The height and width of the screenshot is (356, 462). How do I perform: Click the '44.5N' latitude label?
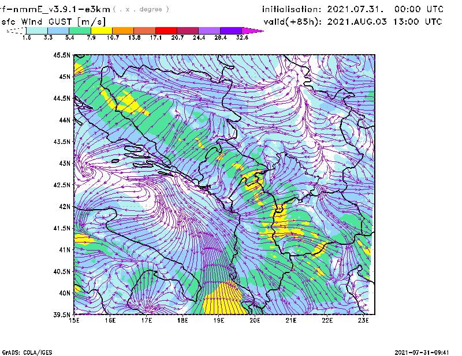(62, 98)
